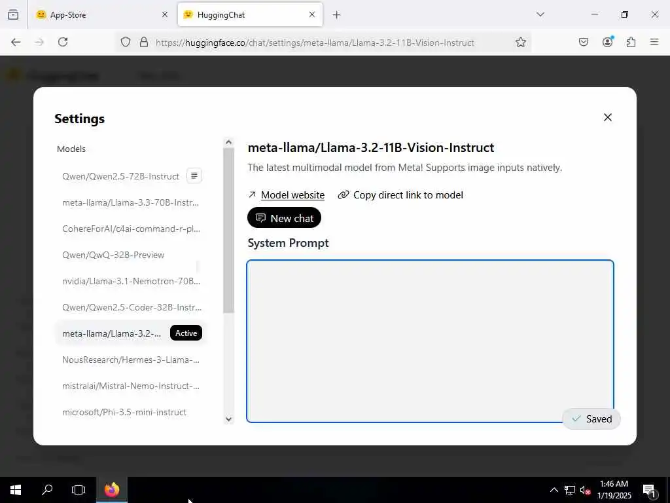Select meta-llama/Llama-3.3-70B-Instruct model

[130, 202]
